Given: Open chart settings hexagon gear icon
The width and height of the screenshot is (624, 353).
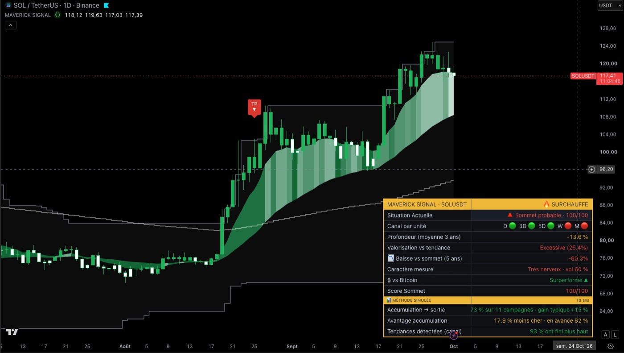Looking at the screenshot, I should pyautogui.click(x=611, y=346).
